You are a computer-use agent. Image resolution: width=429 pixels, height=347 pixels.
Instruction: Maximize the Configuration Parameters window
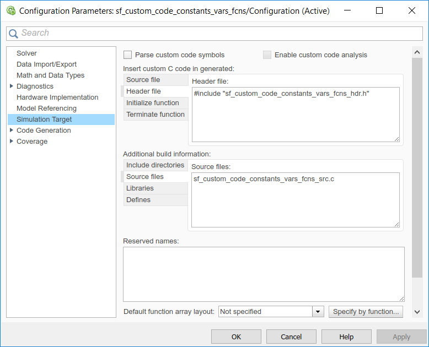pos(379,10)
